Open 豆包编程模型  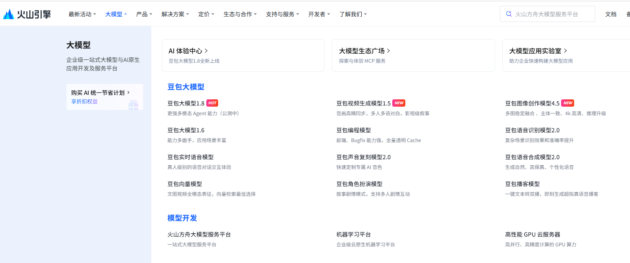point(354,130)
